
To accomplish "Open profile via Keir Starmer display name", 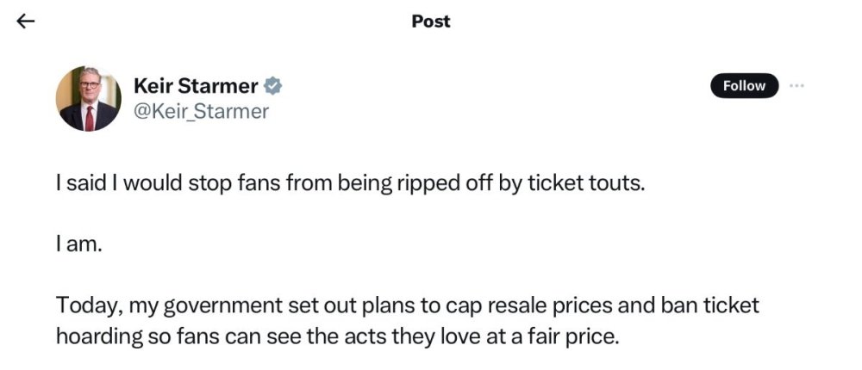I will point(196,86).
